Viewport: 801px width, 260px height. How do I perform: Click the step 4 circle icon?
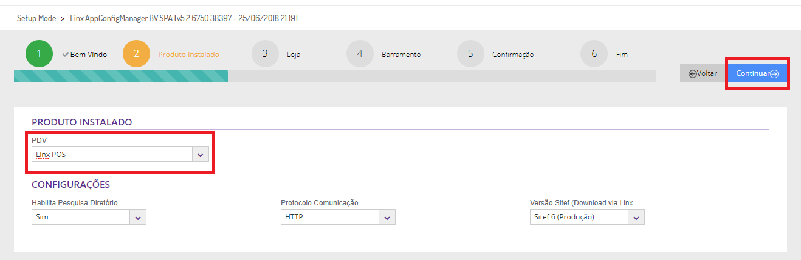point(360,54)
